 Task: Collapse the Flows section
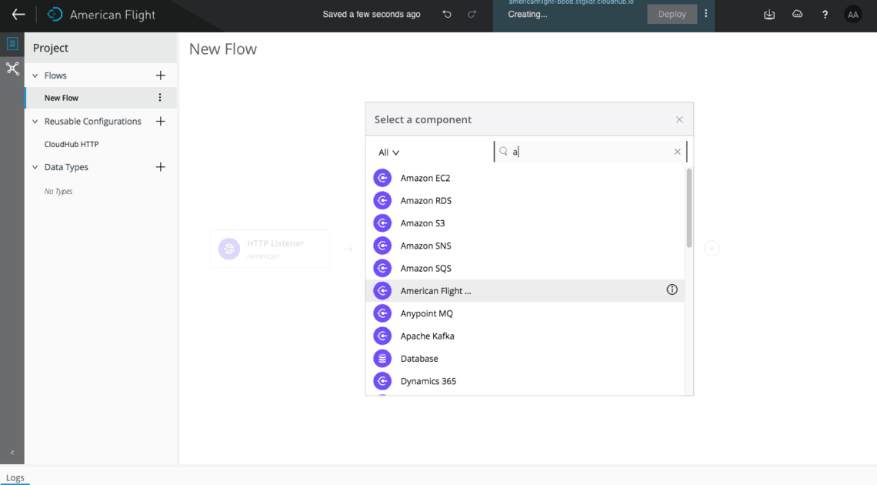click(34, 75)
